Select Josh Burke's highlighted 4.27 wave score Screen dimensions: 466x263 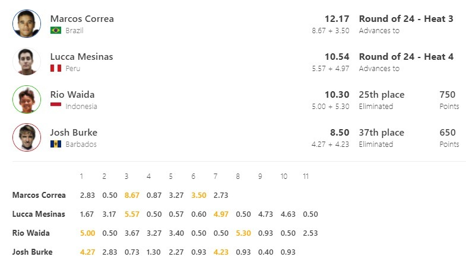point(87,252)
